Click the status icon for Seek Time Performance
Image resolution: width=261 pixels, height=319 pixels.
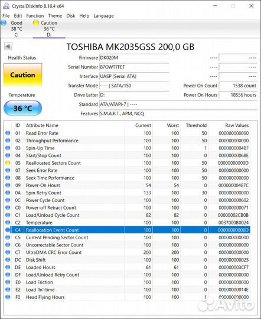click(8, 178)
